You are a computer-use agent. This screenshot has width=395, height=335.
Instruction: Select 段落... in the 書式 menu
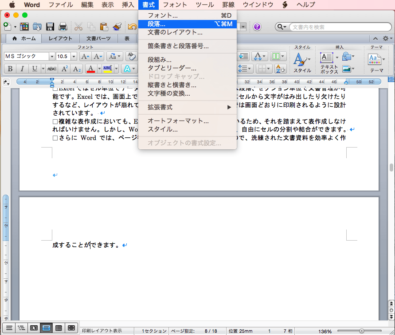[x=188, y=24]
